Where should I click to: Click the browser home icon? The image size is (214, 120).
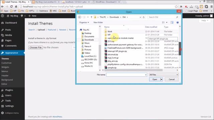coord(16,7)
